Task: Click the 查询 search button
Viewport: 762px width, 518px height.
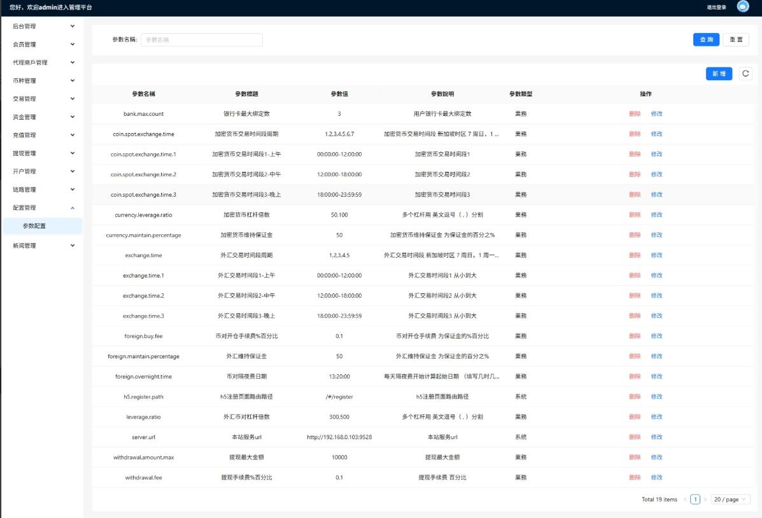Action: pyautogui.click(x=706, y=39)
